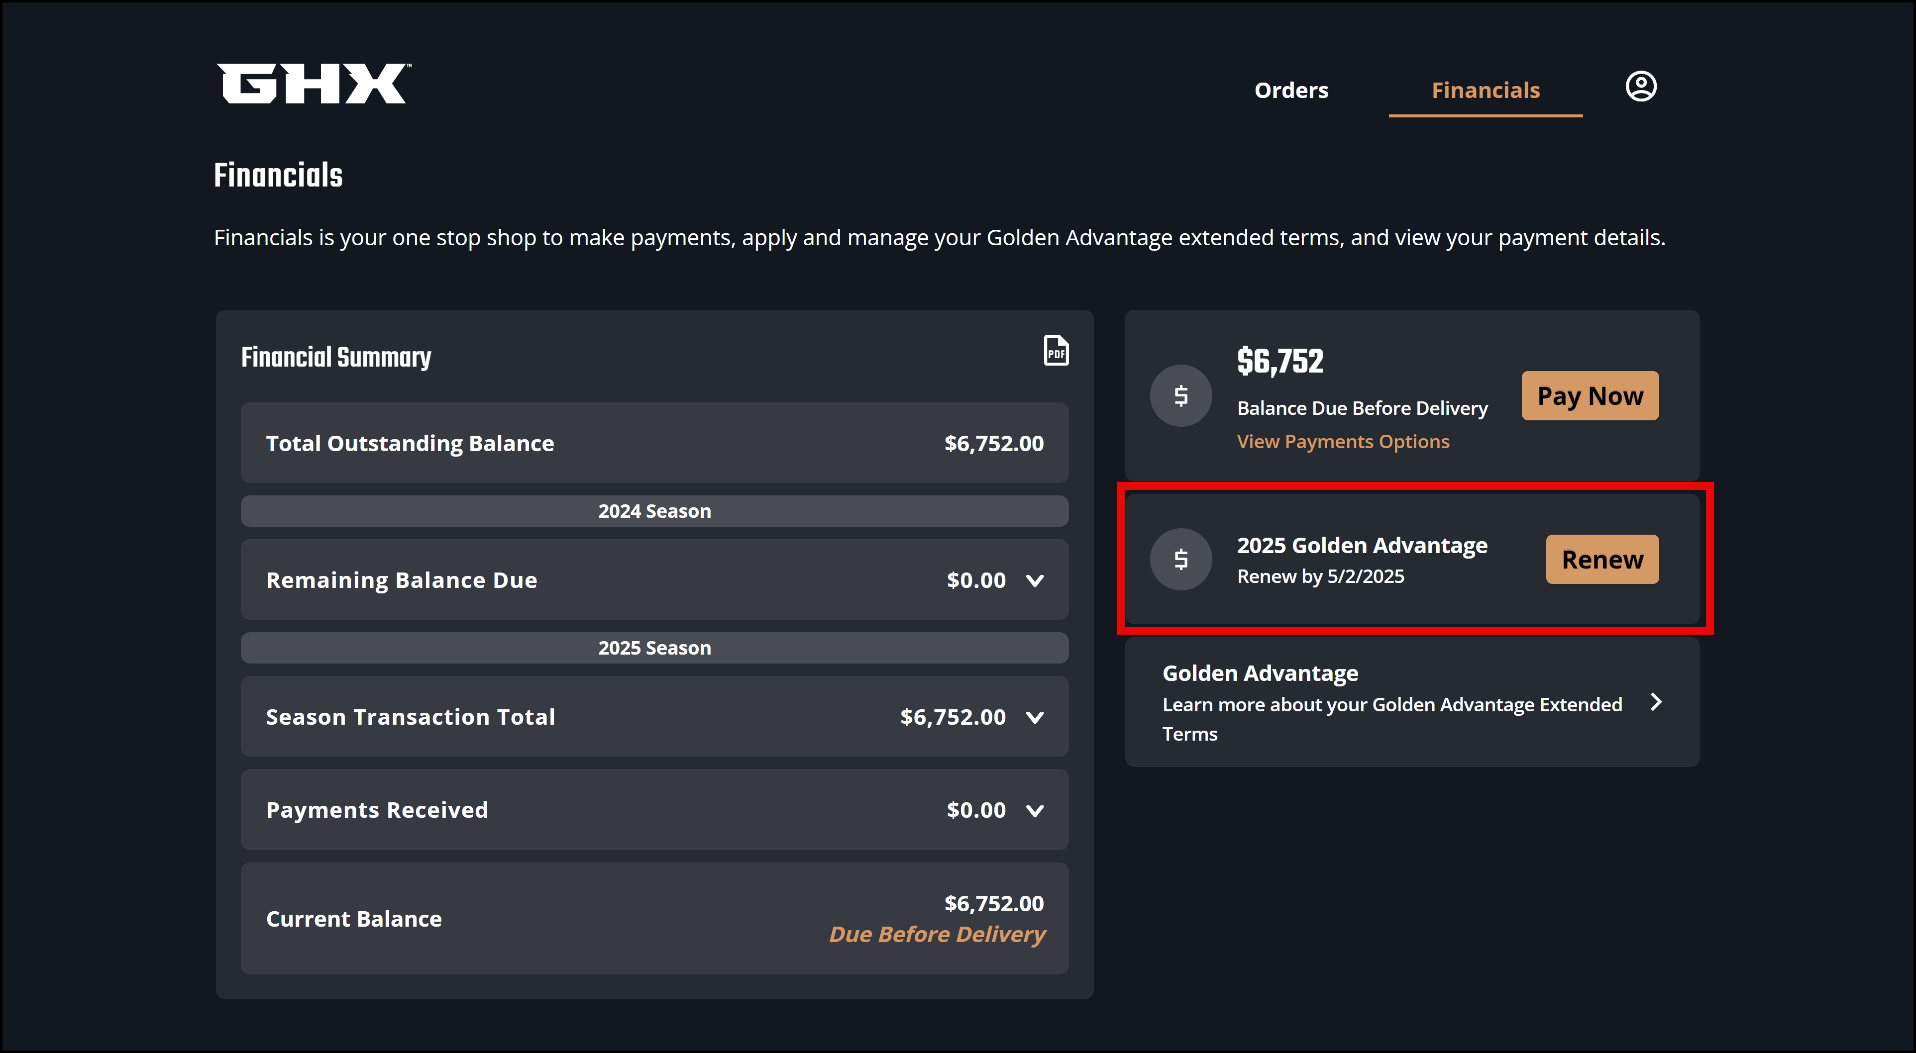Click the 2024 Season header bar
Viewport: 1916px width, 1053px height.
coord(654,511)
